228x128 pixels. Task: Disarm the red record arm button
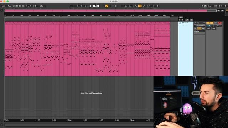(220, 23)
